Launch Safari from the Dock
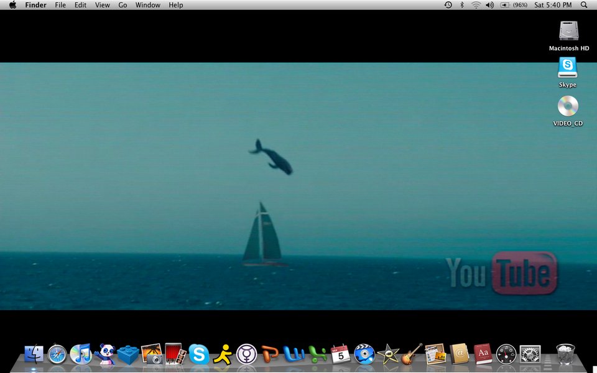This screenshot has height=373, width=597. 57,354
